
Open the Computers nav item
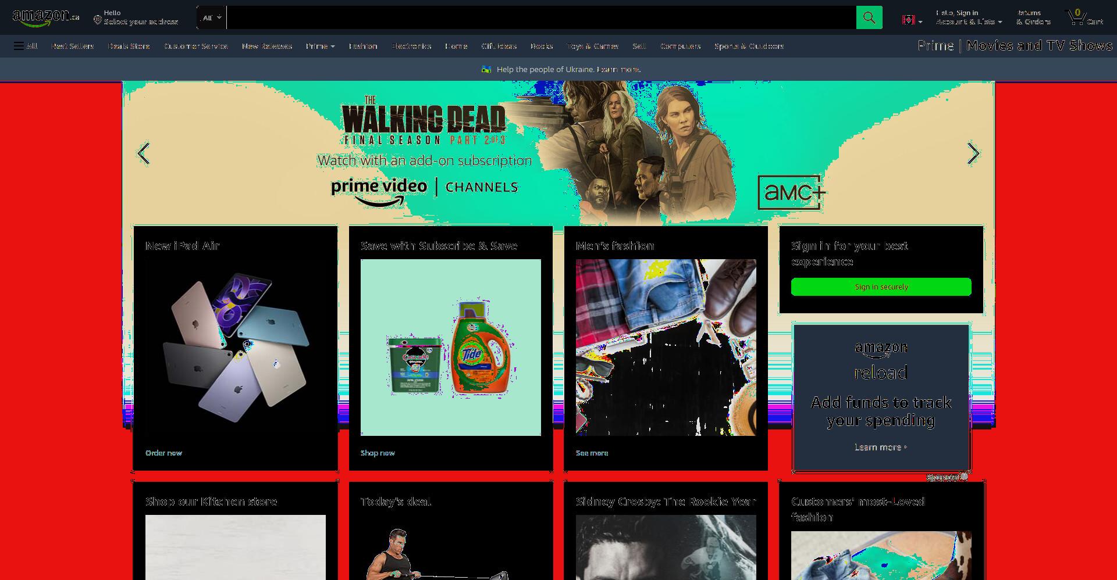point(681,46)
